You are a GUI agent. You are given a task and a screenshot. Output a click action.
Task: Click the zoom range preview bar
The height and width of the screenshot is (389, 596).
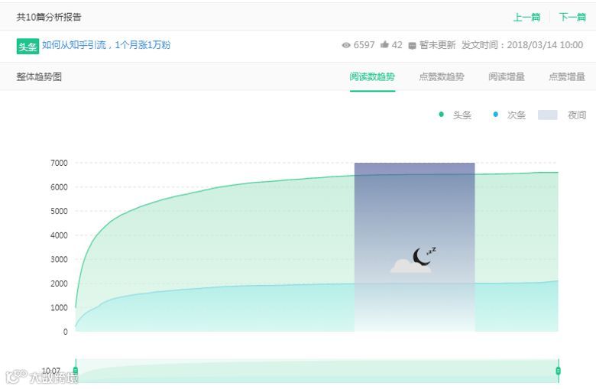coord(317,371)
